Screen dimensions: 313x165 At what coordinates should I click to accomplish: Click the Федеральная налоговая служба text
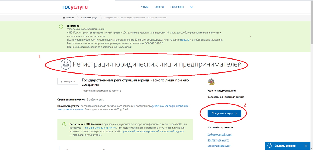click(226, 97)
